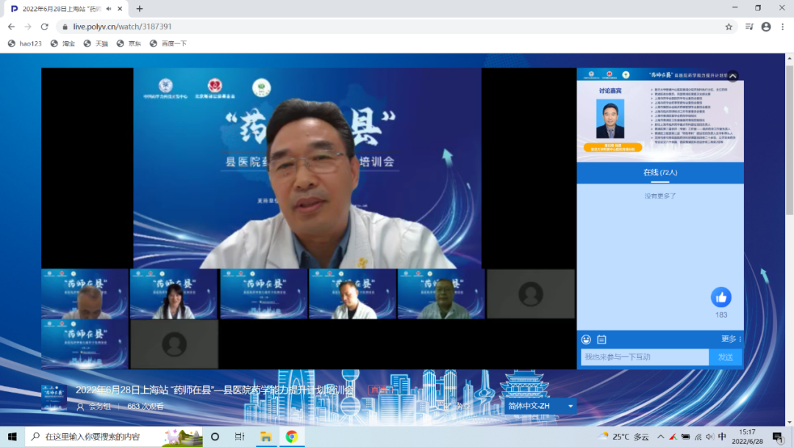The width and height of the screenshot is (794, 447).
Task: Open the volume control in tray
Action: (x=710, y=437)
